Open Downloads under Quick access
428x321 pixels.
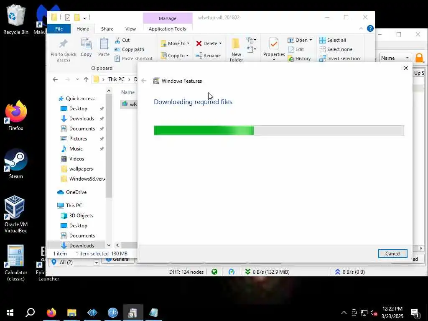pos(77,118)
